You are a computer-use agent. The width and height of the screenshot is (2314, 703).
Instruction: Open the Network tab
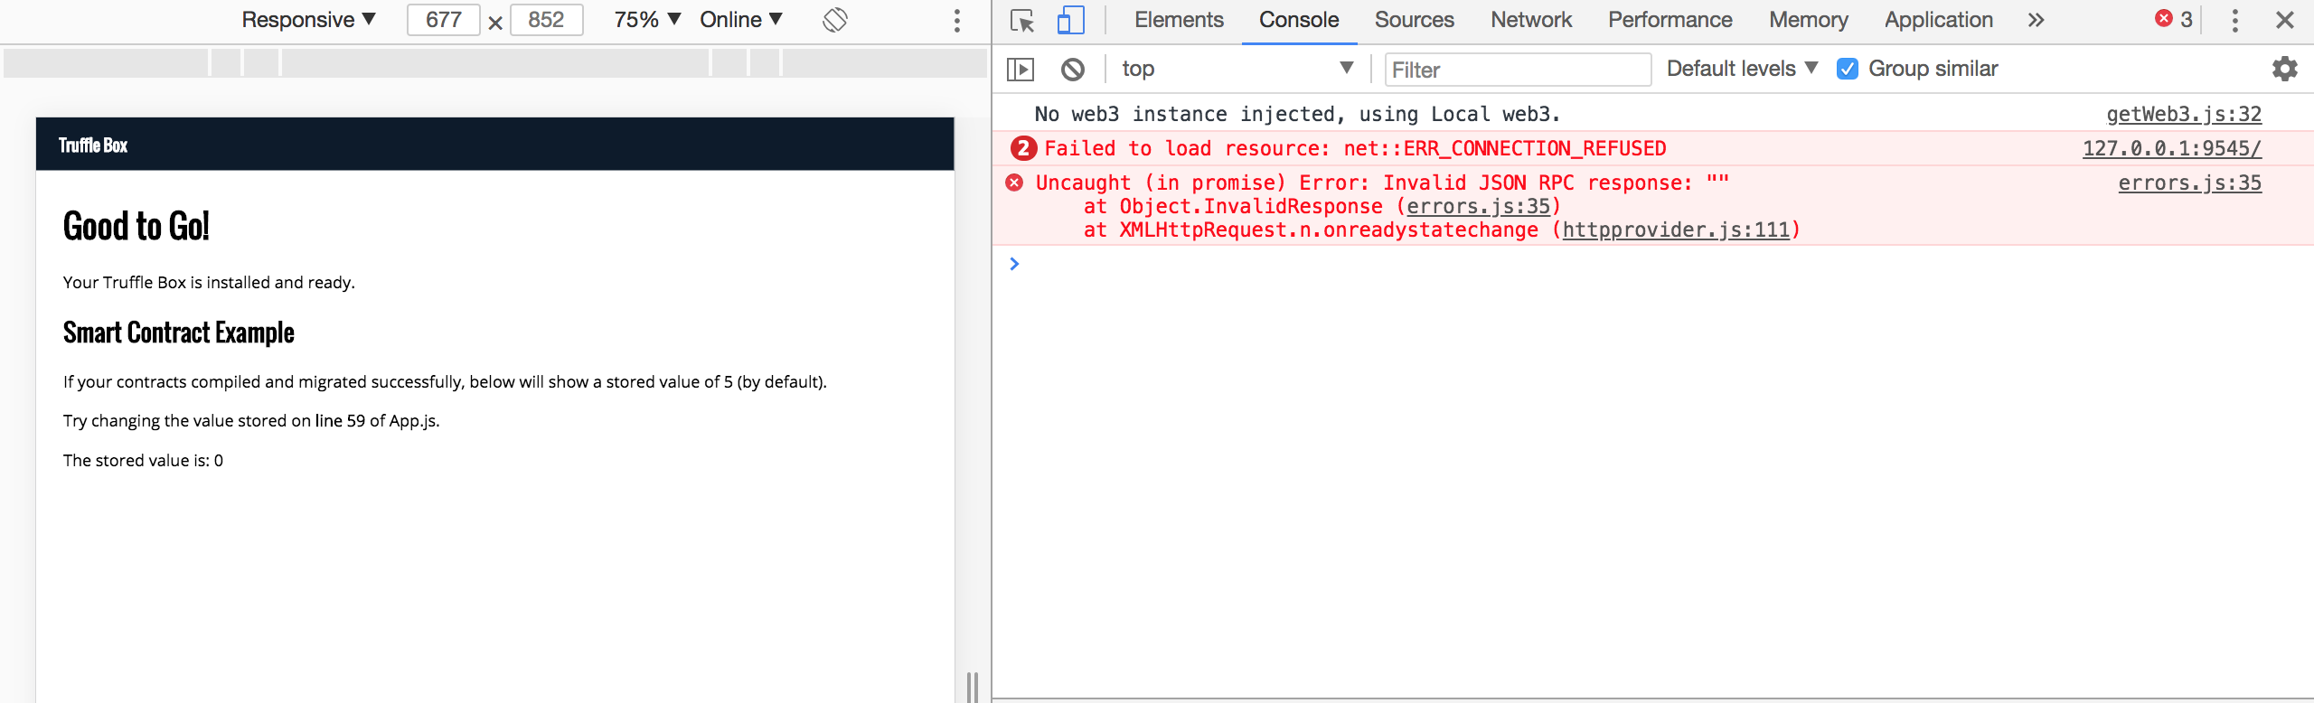[x=1531, y=20]
